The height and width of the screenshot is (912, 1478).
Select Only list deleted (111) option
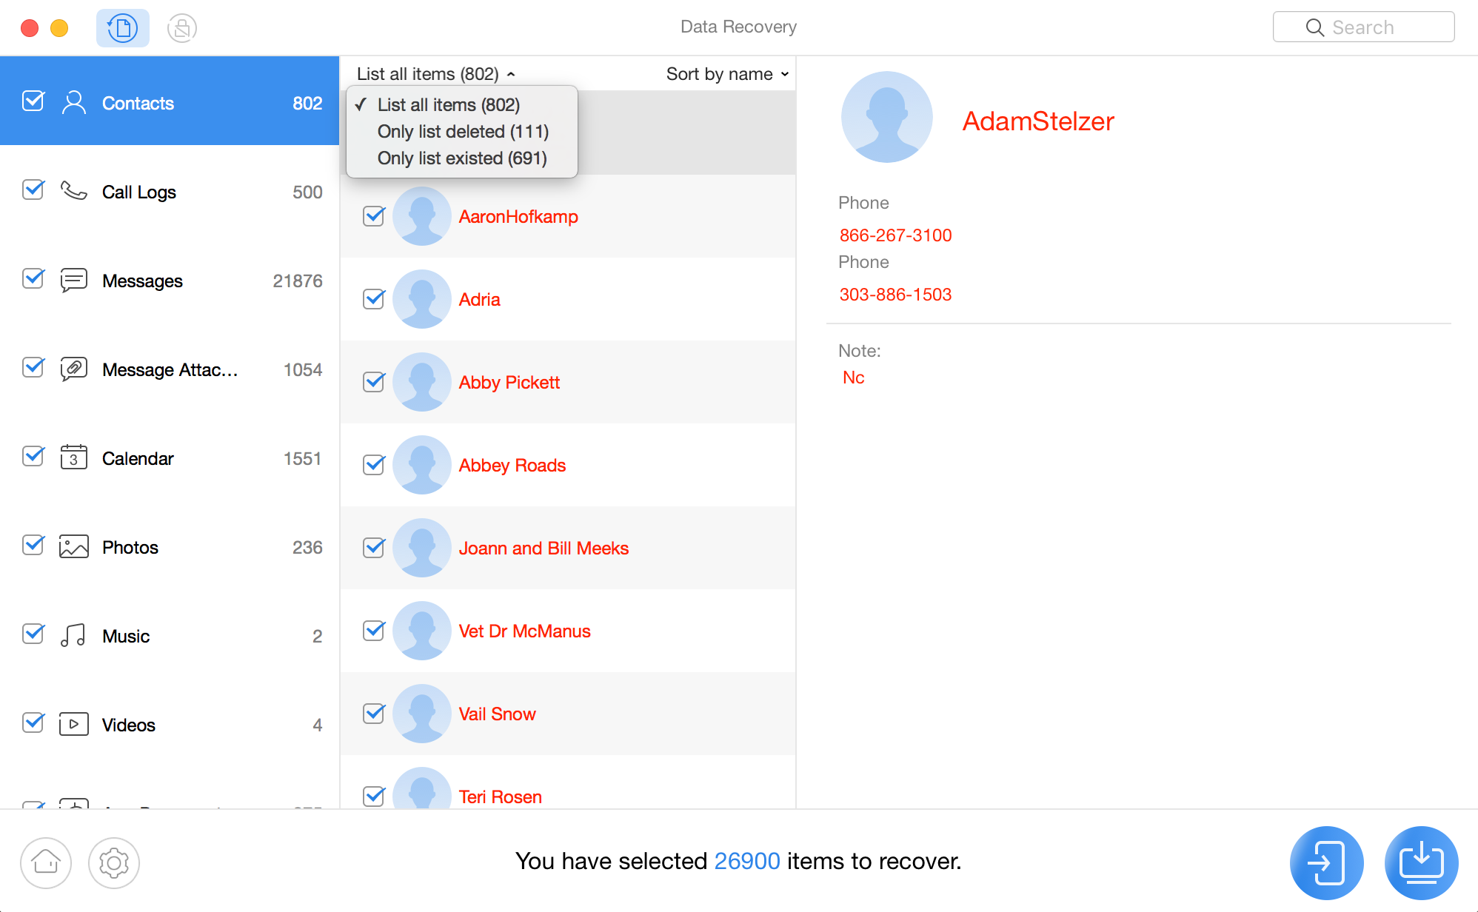462,130
